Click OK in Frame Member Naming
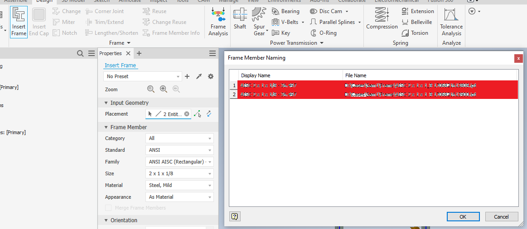527x229 pixels. click(463, 217)
